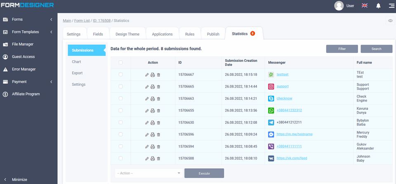Image resolution: width=396 pixels, height=184 pixels.
Task: Select the checkbox for submission 15706655
Action: click(x=120, y=111)
